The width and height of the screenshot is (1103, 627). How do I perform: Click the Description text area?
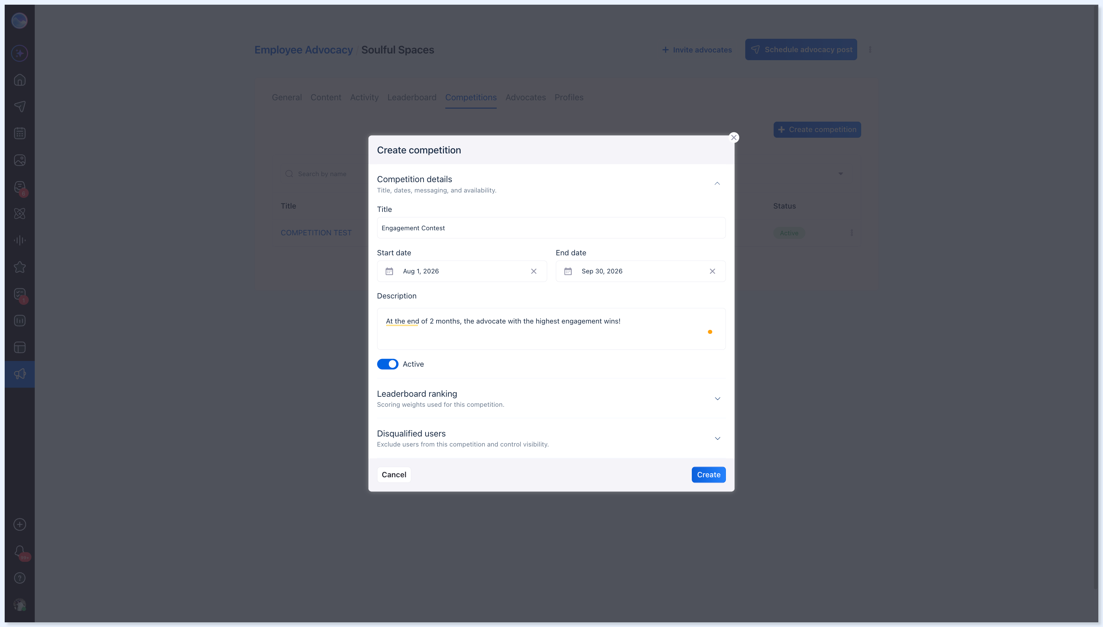point(551,329)
